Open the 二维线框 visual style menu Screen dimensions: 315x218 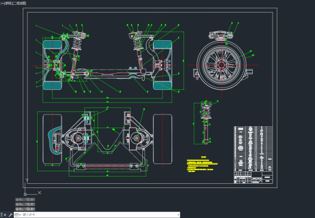(20, 3)
